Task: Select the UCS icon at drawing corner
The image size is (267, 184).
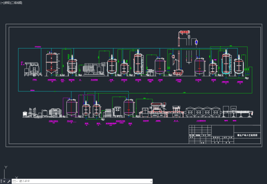Action: [x=11, y=172]
